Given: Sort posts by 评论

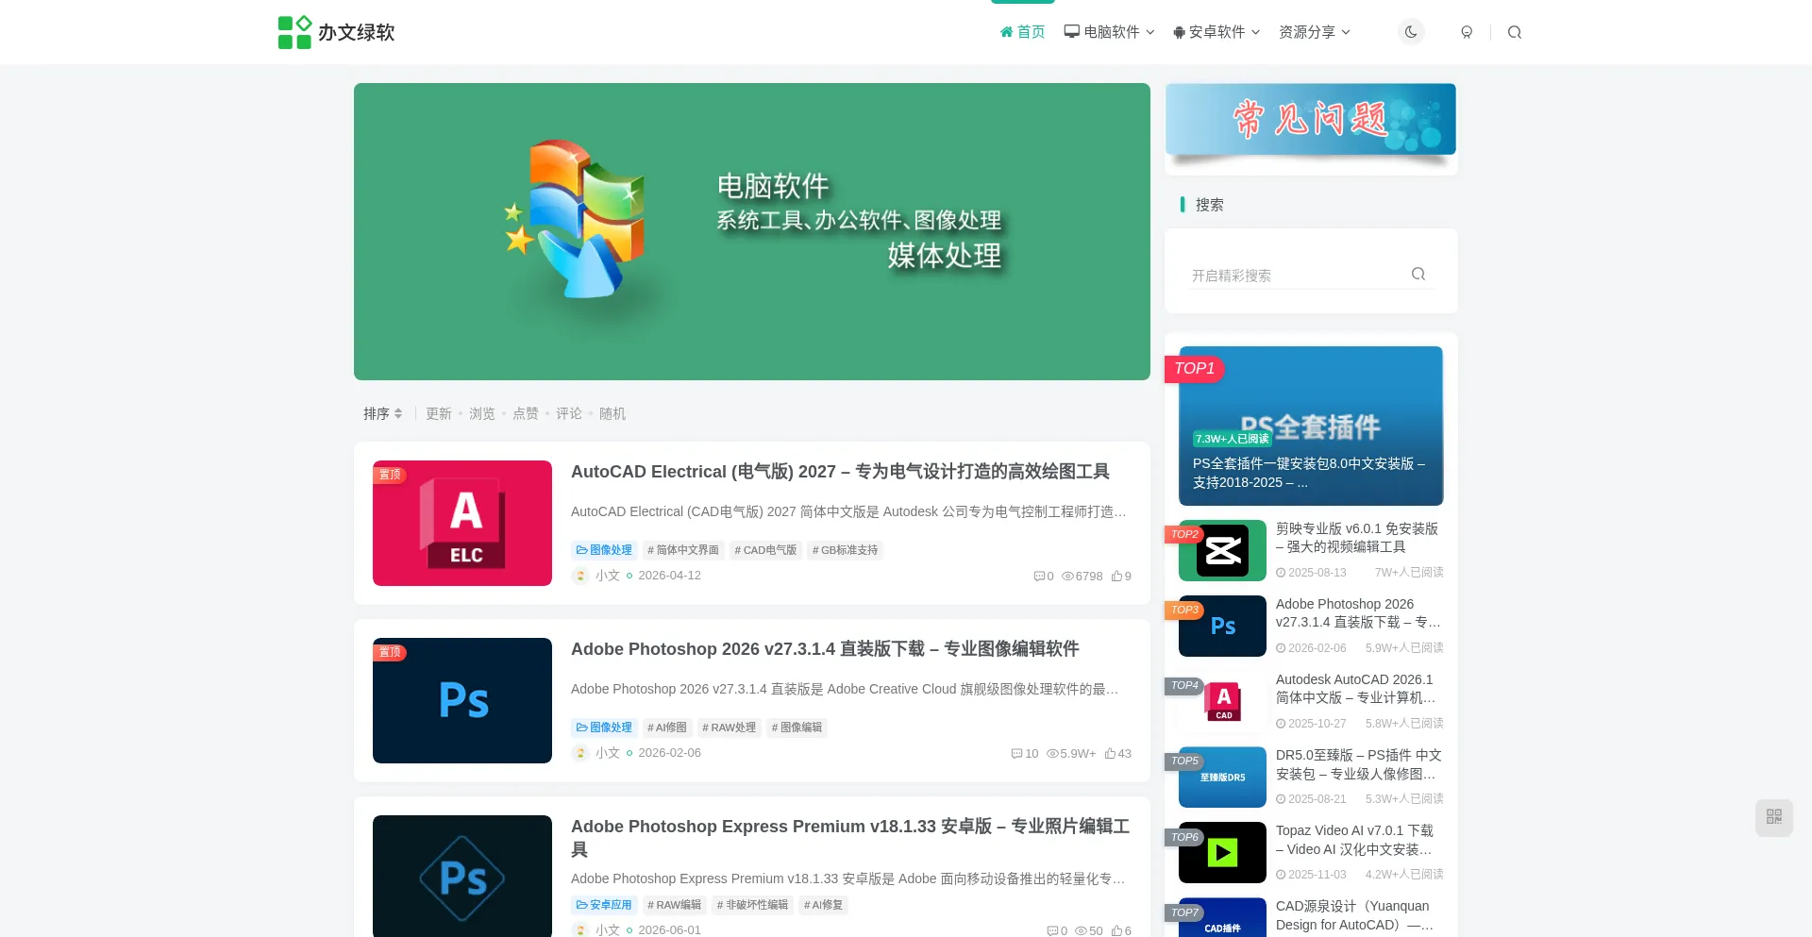Looking at the screenshot, I should 569,413.
